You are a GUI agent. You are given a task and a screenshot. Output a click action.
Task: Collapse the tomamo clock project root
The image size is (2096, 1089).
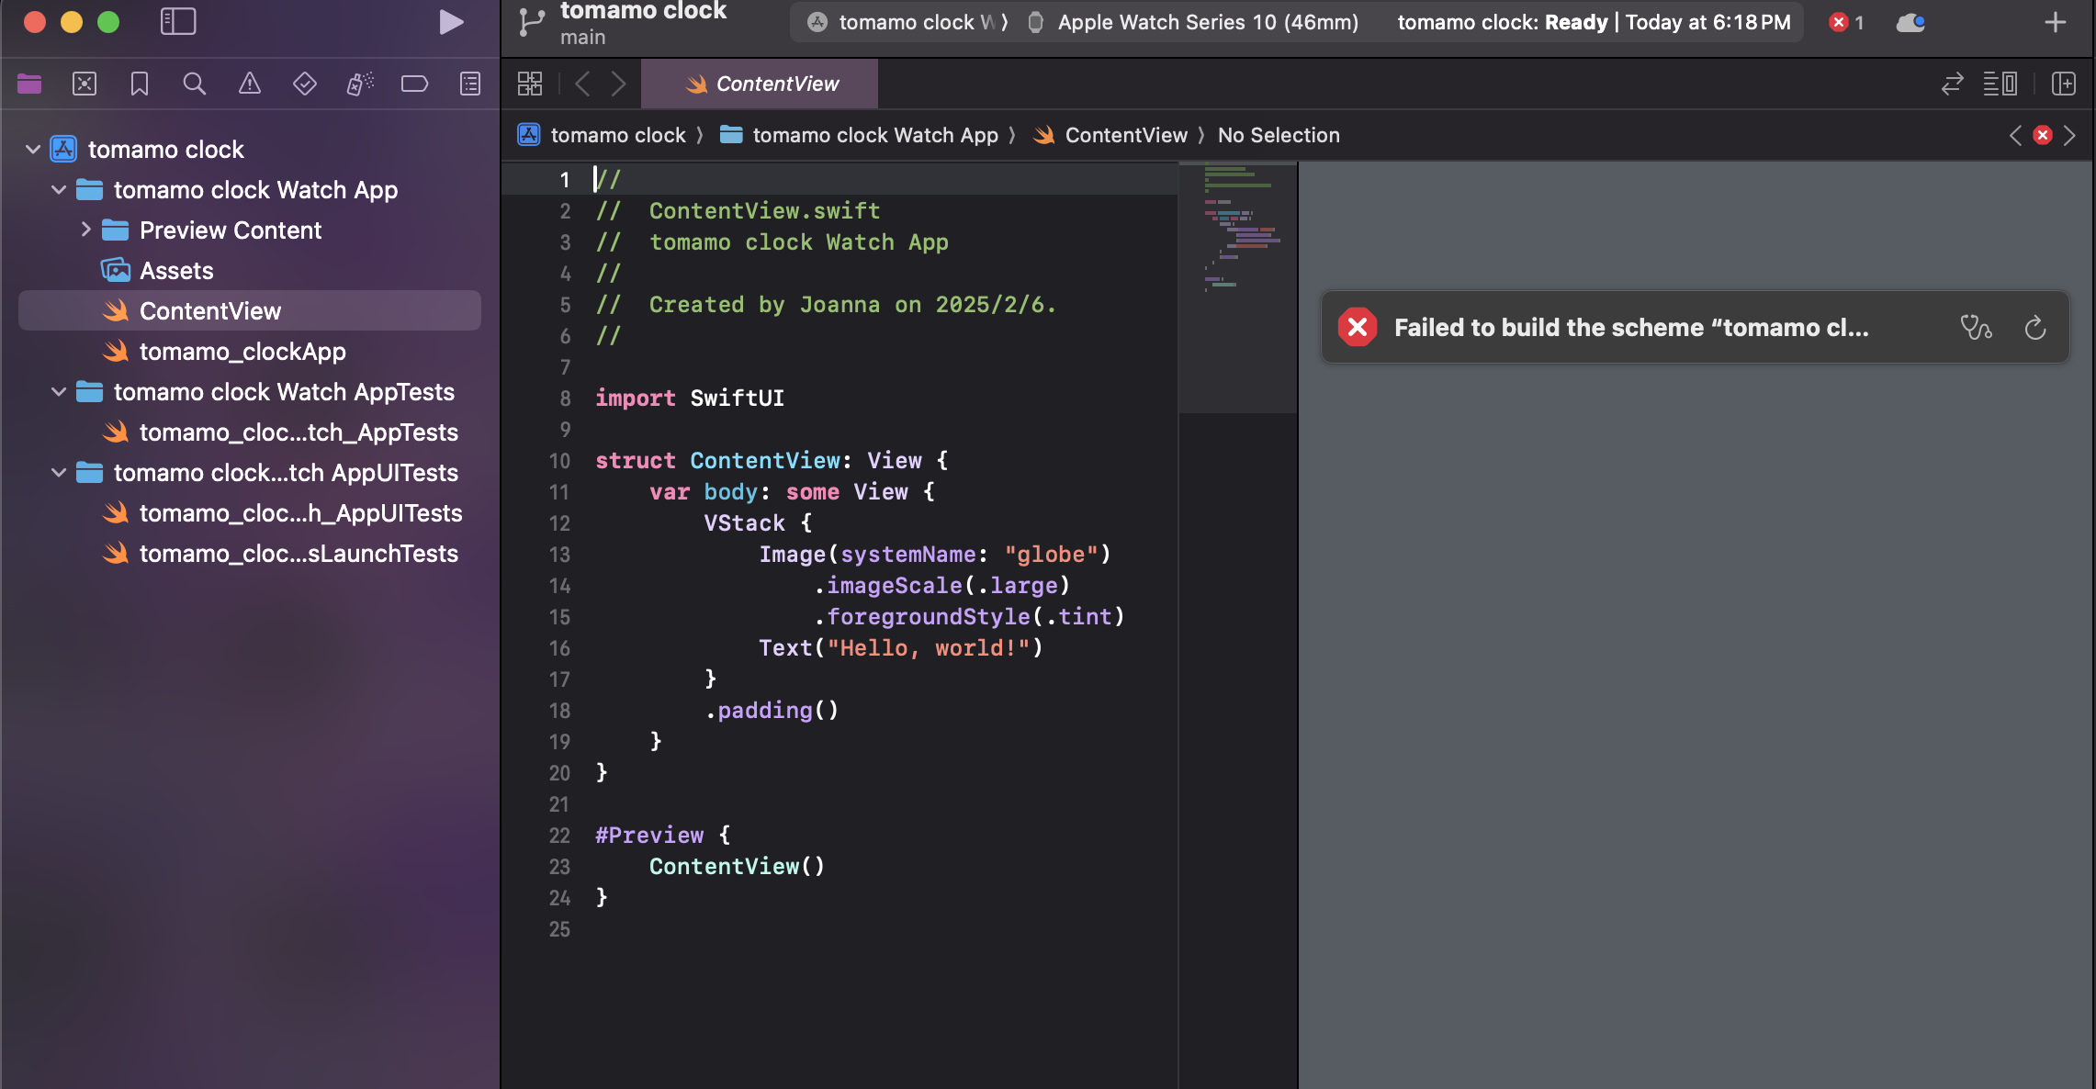click(x=33, y=149)
